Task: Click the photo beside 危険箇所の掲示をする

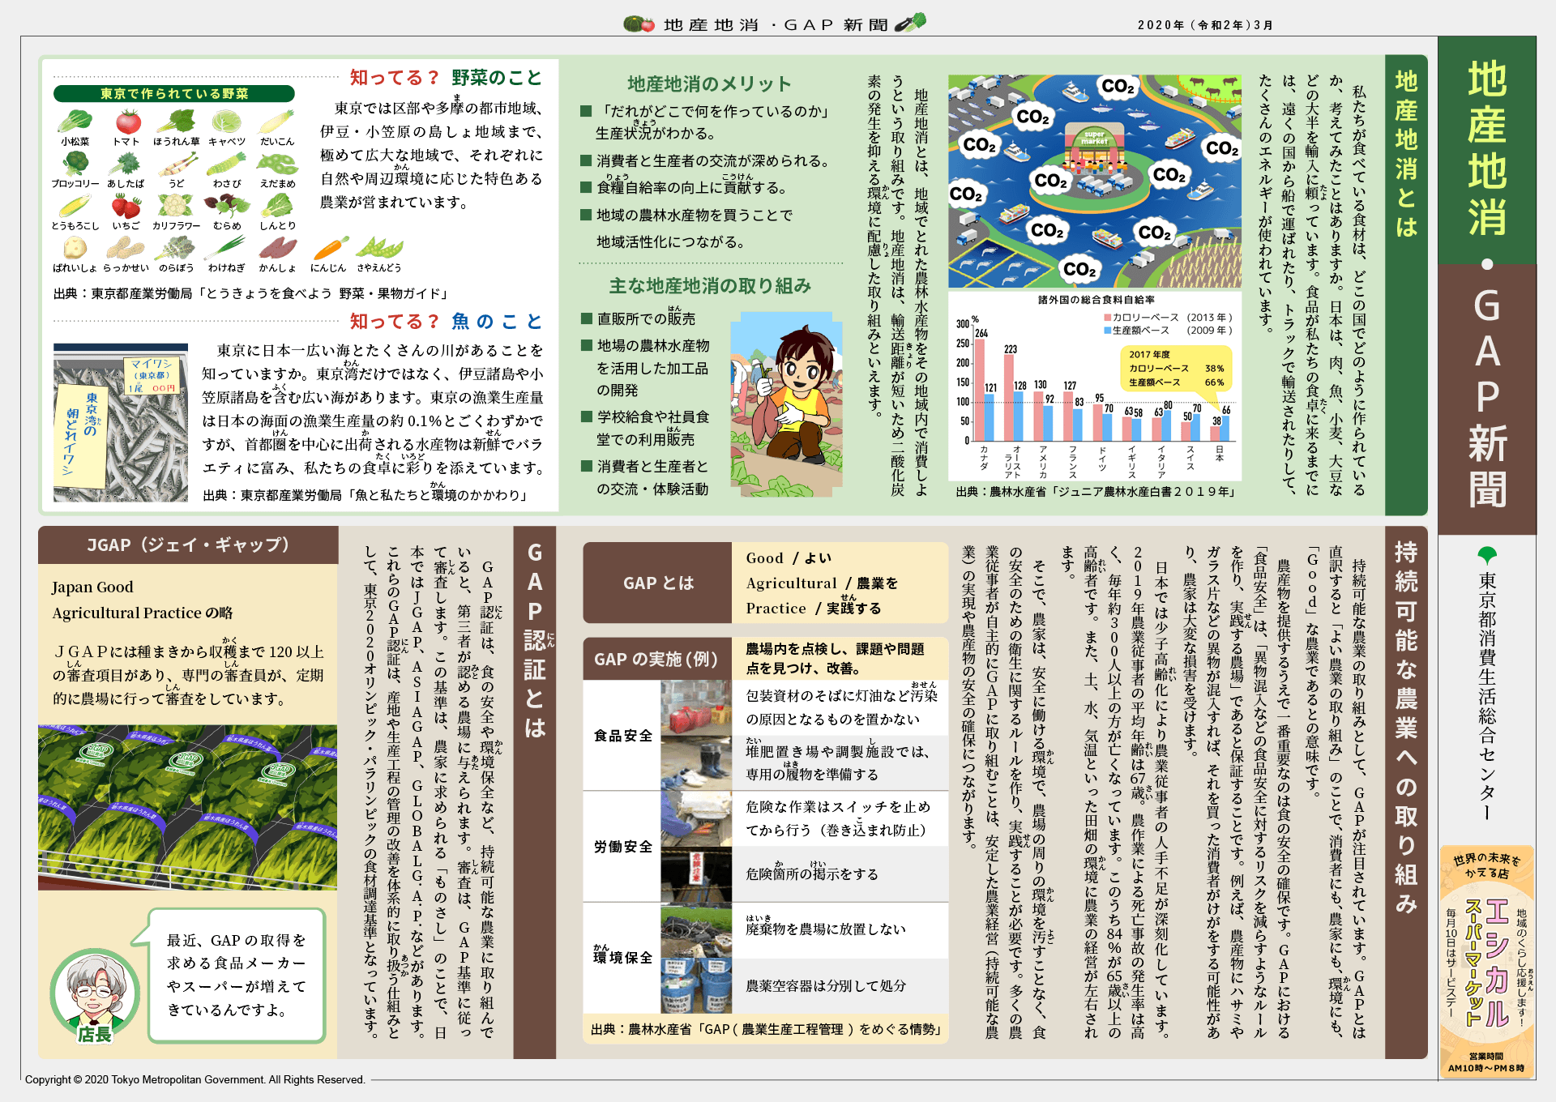Action: (x=696, y=874)
